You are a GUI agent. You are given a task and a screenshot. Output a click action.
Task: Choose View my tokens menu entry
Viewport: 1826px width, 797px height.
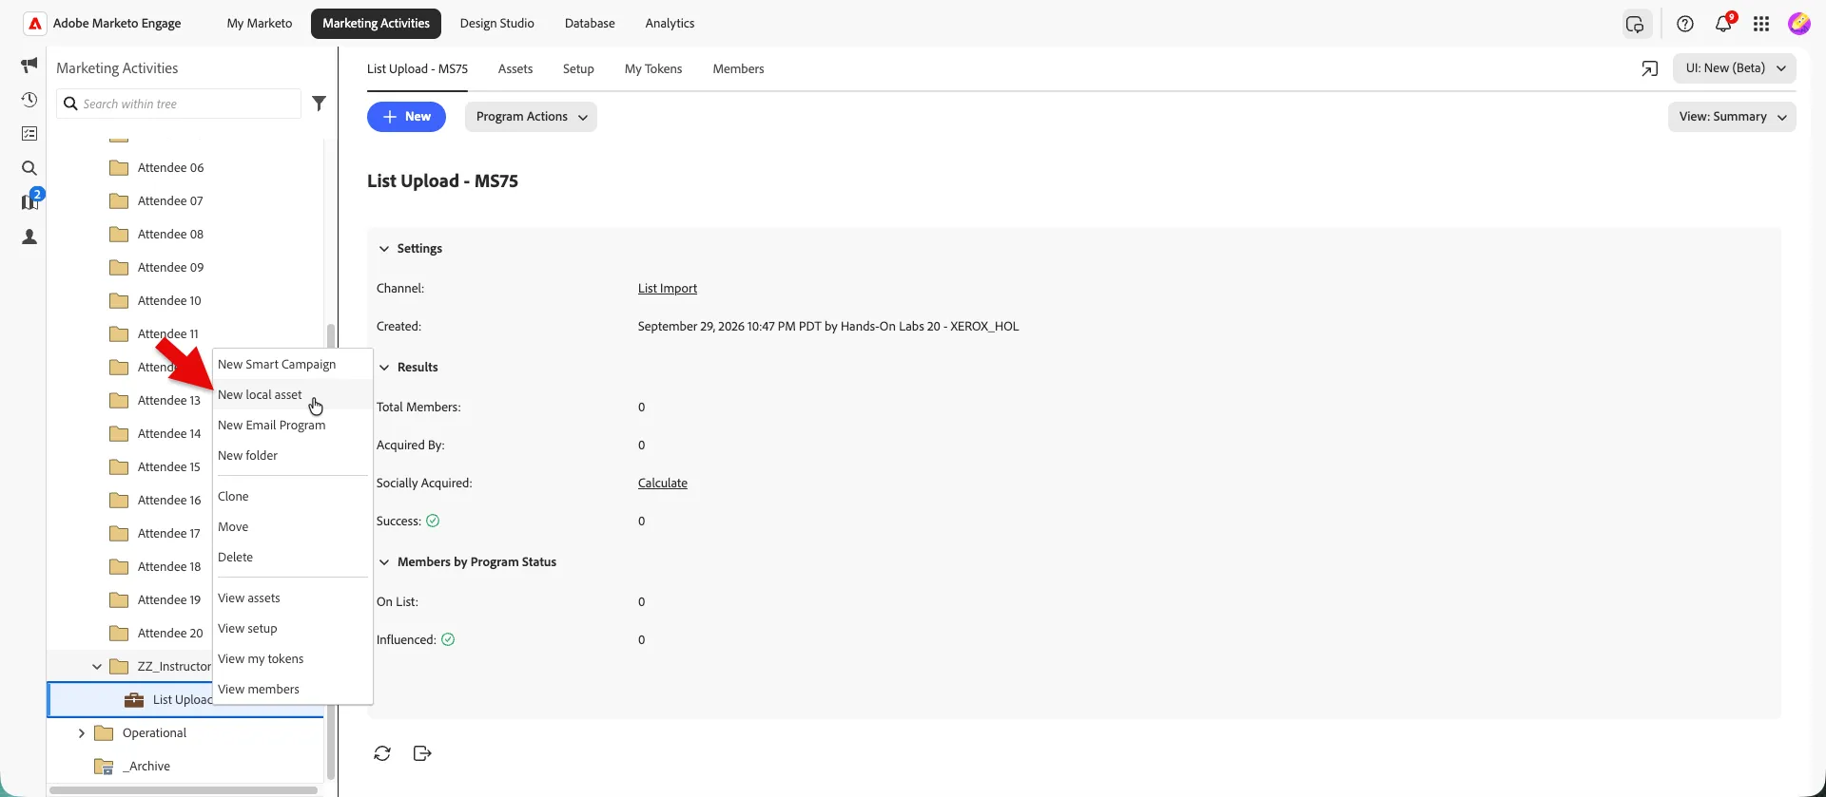(x=292, y=659)
